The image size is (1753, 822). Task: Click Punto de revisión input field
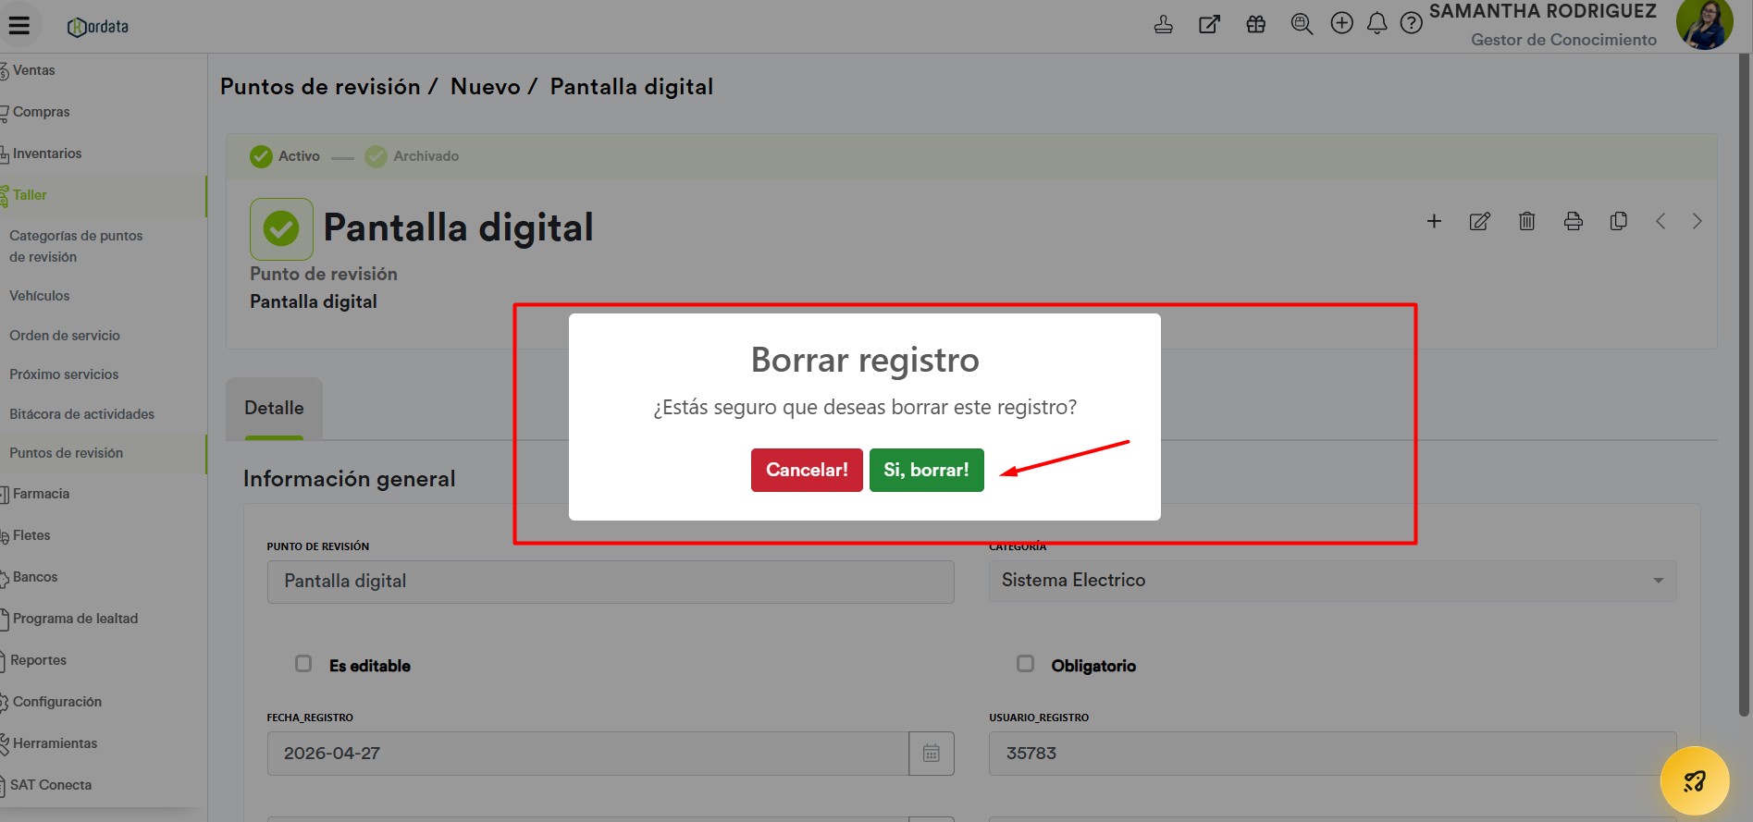click(611, 582)
